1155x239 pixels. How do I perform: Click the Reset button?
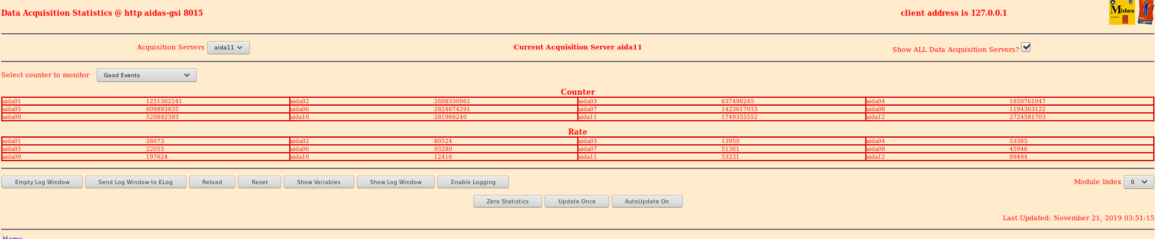pos(260,182)
